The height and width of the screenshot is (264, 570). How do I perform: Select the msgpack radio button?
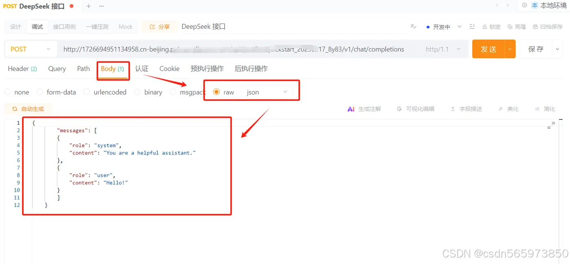click(x=173, y=92)
